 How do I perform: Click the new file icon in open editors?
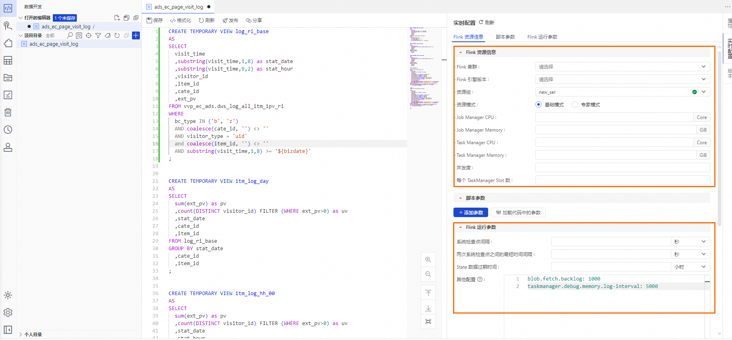tap(117, 18)
